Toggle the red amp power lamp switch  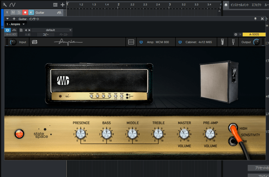point(19,134)
